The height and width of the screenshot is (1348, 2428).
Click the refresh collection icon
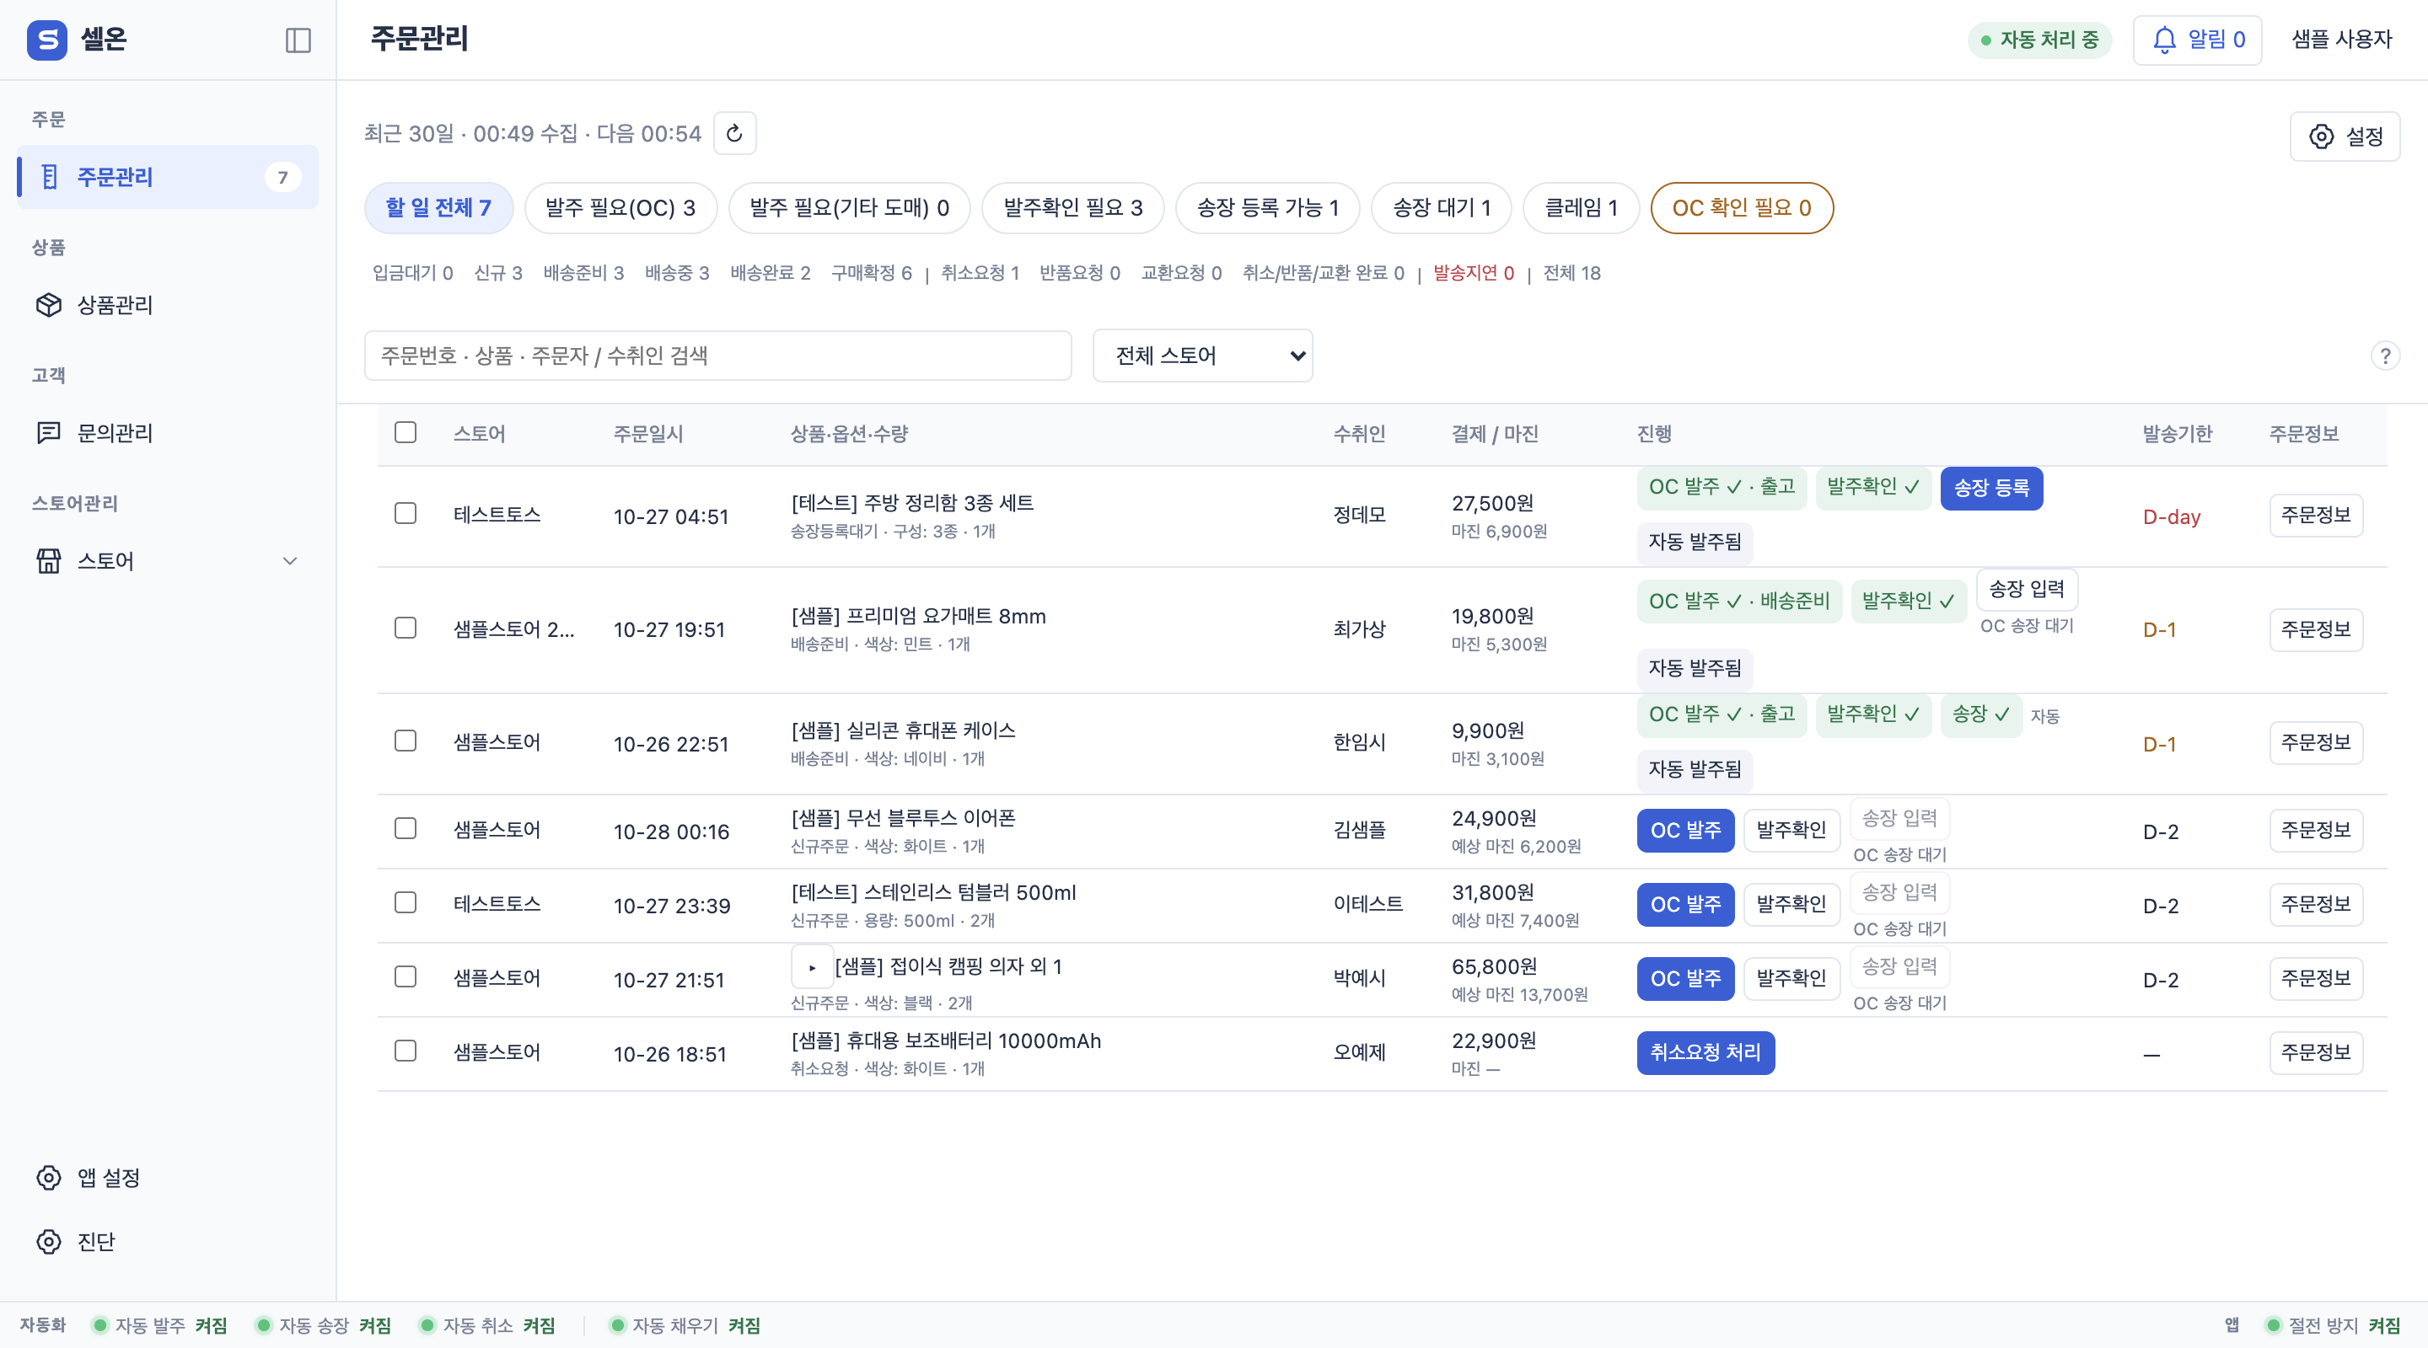(734, 133)
